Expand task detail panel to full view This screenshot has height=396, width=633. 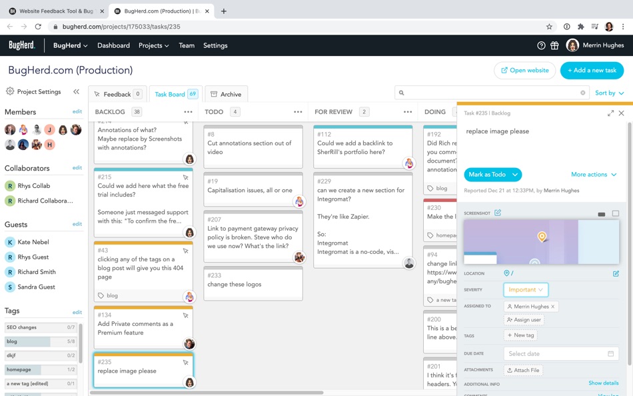click(610, 113)
